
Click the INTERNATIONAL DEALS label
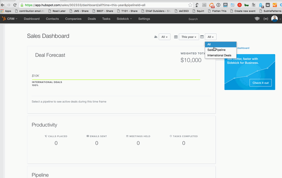pos(47,82)
